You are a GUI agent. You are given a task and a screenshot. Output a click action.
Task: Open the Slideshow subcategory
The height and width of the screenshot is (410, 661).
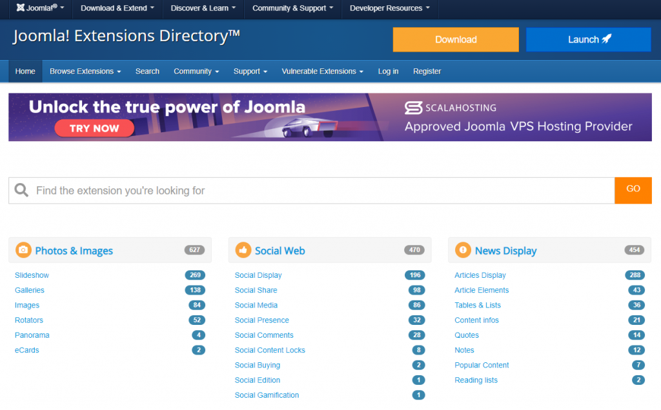pos(32,275)
